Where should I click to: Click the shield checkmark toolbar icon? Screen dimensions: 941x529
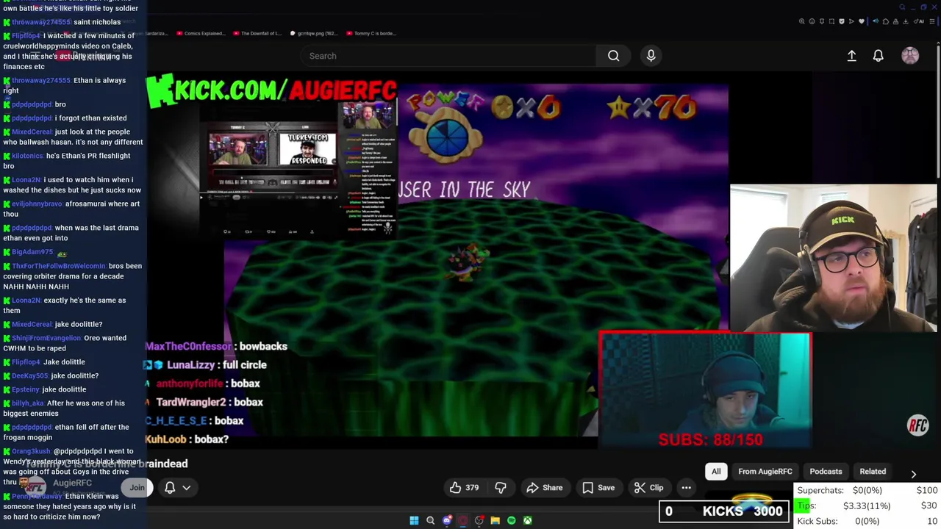(842, 21)
